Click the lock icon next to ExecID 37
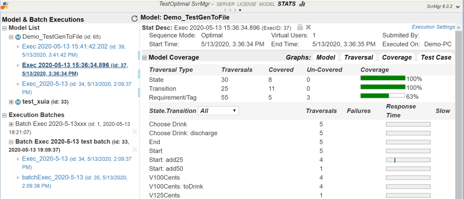Viewport: 464px width, 199px height. pos(300,27)
